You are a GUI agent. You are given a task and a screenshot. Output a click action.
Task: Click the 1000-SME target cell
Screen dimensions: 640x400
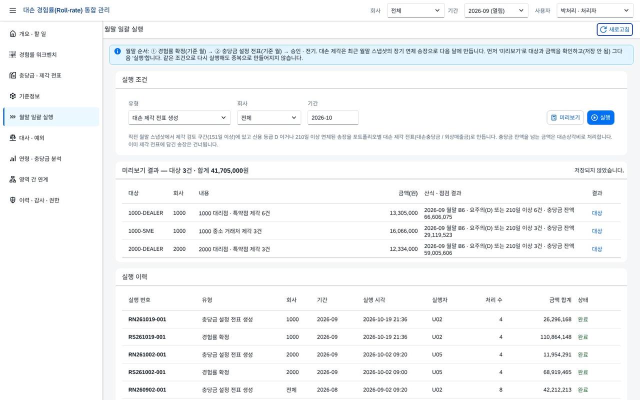pyautogui.click(x=141, y=231)
